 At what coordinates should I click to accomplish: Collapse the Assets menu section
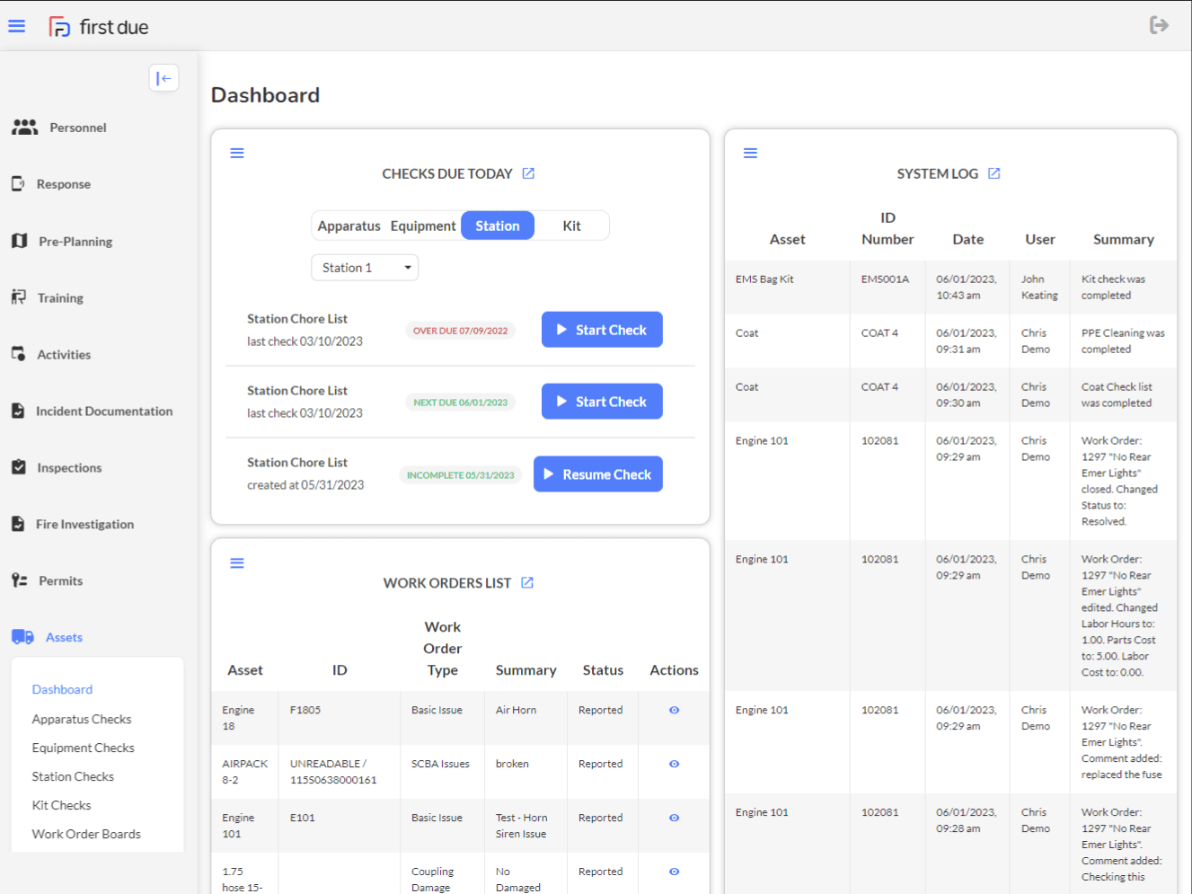(64, 638)
